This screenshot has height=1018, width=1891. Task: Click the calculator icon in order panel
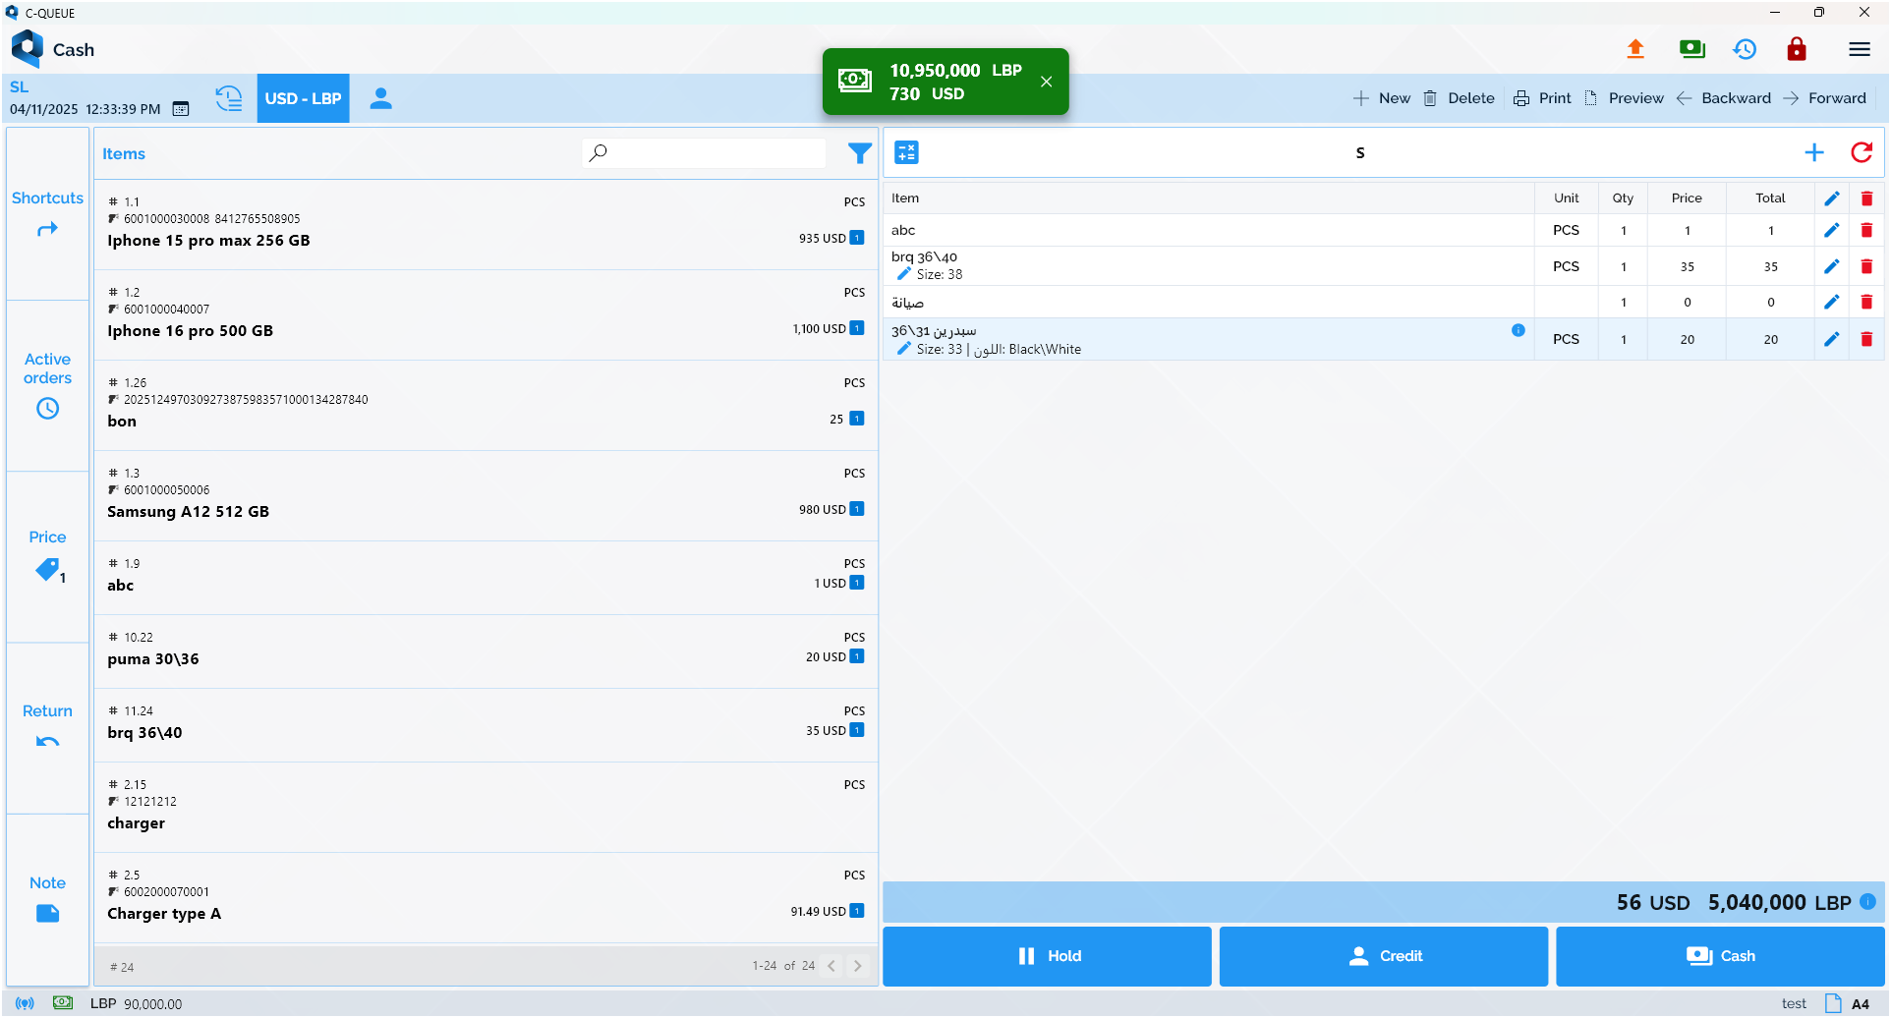[x=906, y=152]
